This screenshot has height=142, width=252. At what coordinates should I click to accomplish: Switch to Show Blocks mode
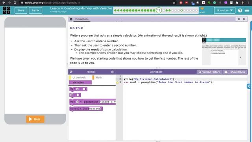click(235, 72)
